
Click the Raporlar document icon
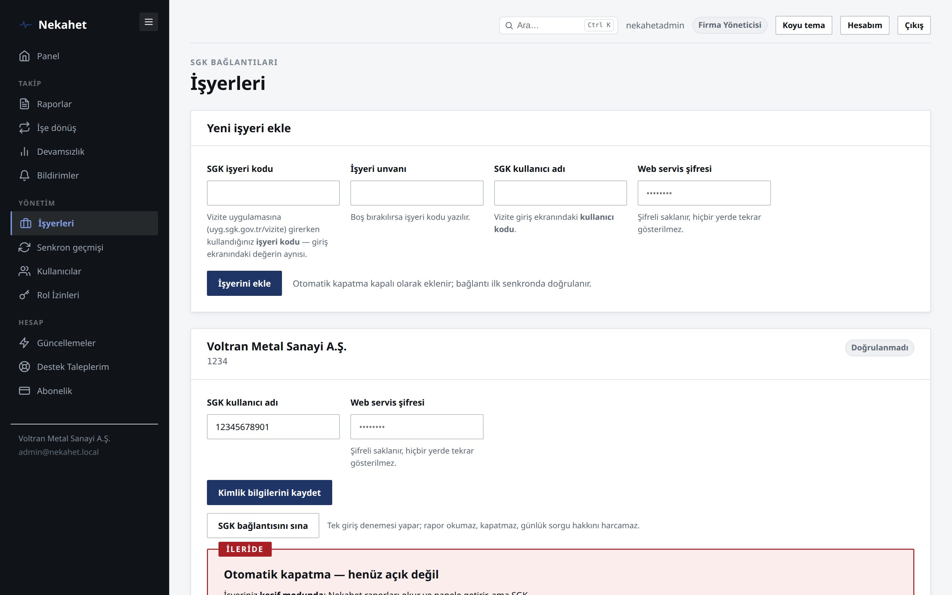tap(24, 104)
